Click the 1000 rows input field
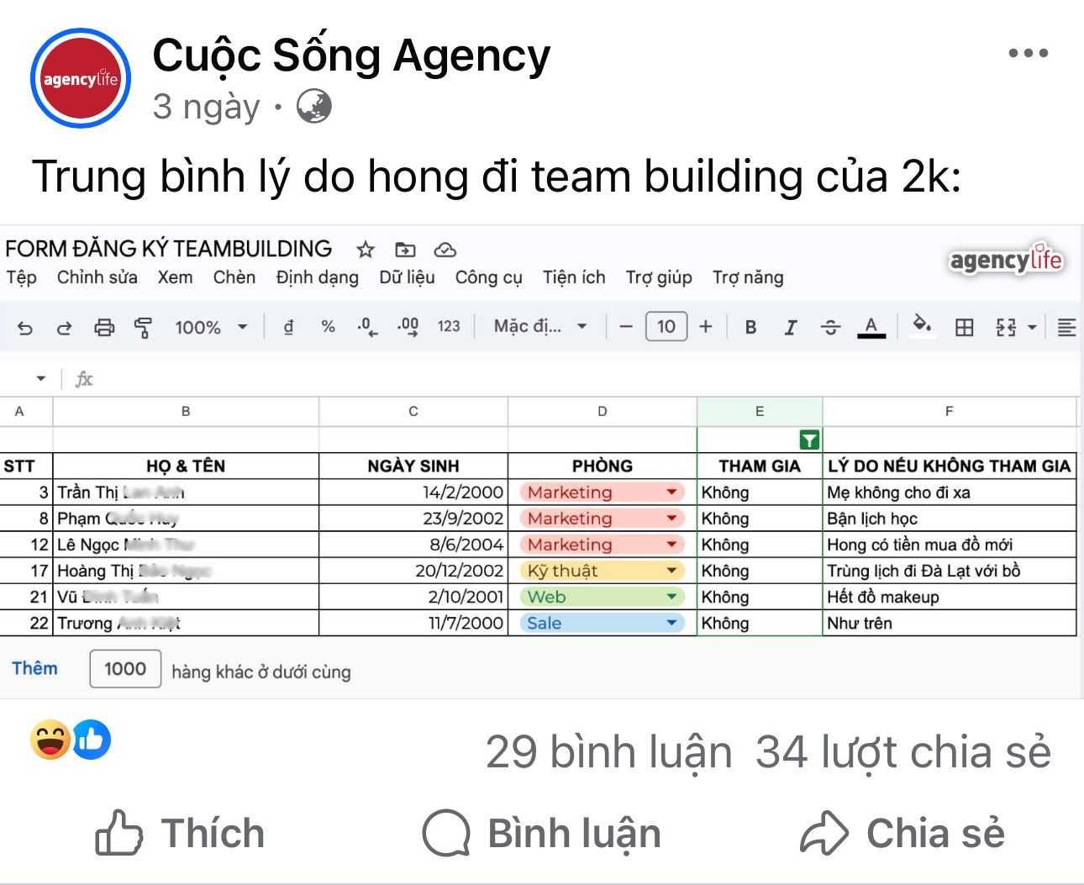 pyautogui.click(x=125, y=669)
